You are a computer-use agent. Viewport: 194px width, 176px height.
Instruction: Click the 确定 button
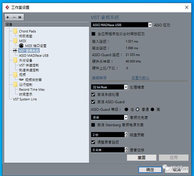(150, 170)
